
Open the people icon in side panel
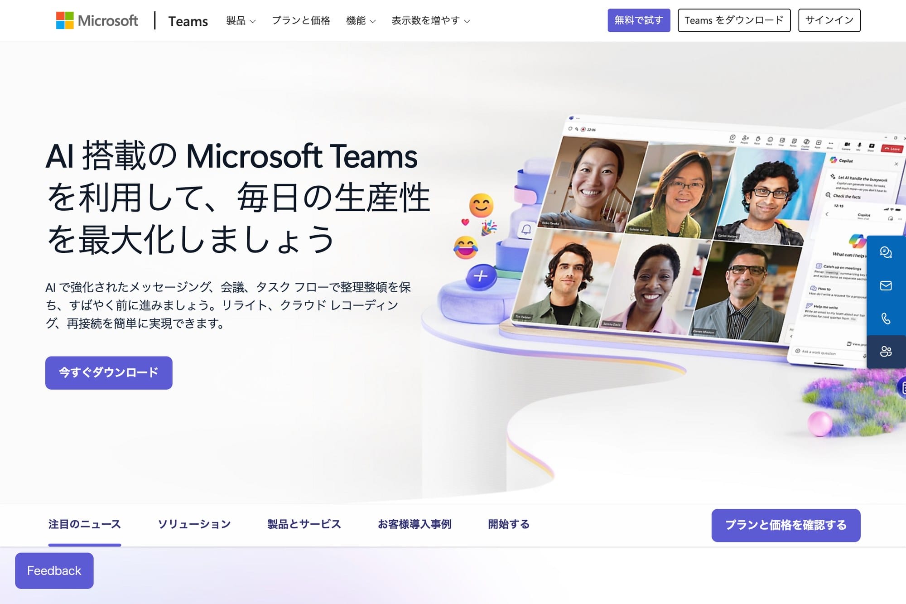886,352
